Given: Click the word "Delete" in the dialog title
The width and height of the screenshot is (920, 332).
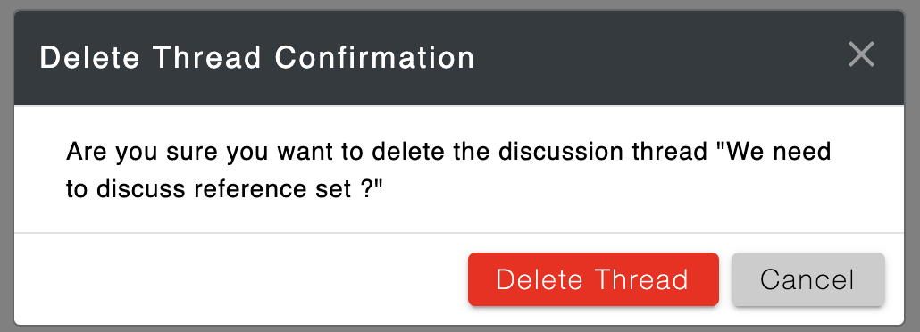Looking at the screenshot, I should click(90, 58).
